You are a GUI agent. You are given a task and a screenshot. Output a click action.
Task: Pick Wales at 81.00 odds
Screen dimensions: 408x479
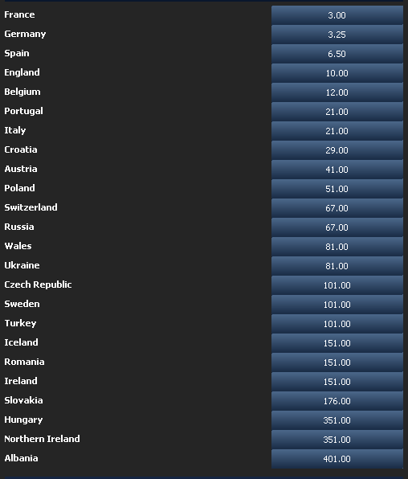coord(337,246)
